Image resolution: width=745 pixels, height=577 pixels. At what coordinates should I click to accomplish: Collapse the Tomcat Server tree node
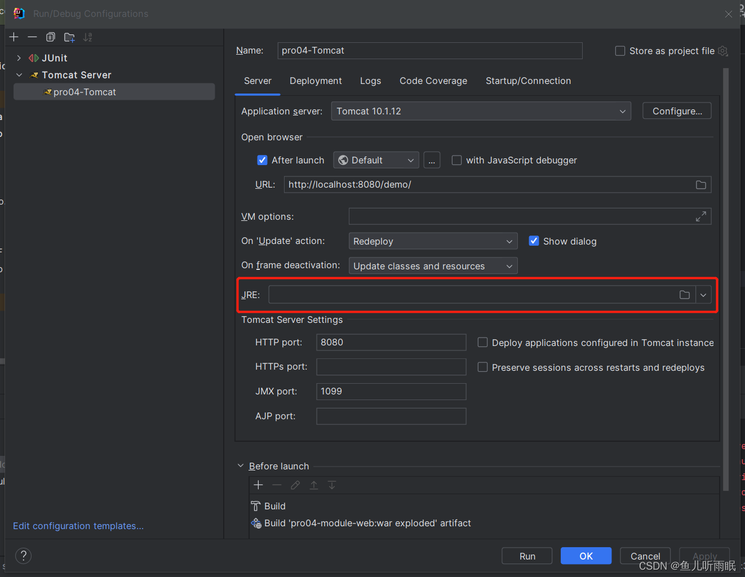19,74
